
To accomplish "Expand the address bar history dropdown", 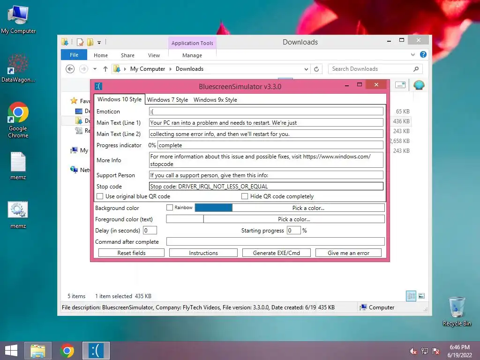I will point(306,69).
